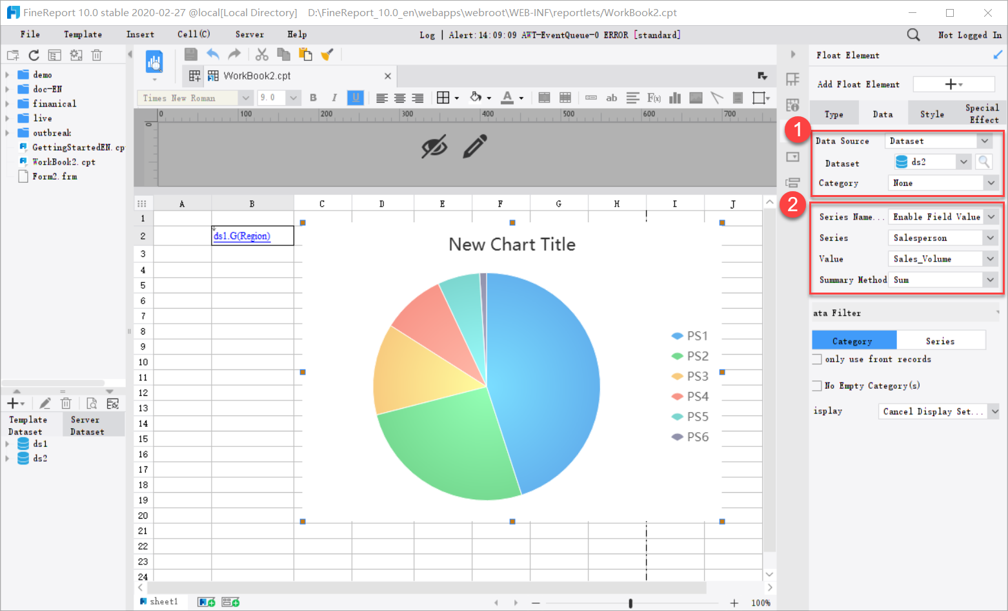Click the 'Not Logged In' link
The height and width of the screenshot is (611, 1008).
click(x=969, y=35)
